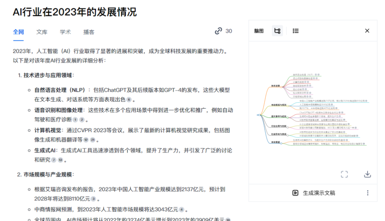Collapse the 技术进展 node in the mind map
This screenshot has width=385, height=221.
[x=281, y=86]
